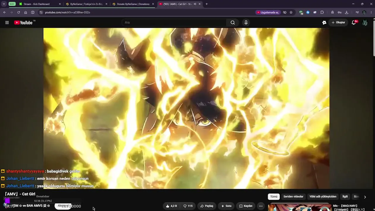This screenshot has height=211, width=375.
Task: Bookmark this page with the star
Action: [291, 12]
